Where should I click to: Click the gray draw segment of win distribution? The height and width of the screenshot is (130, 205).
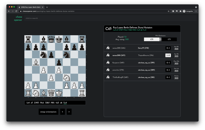tap(161, 39)
